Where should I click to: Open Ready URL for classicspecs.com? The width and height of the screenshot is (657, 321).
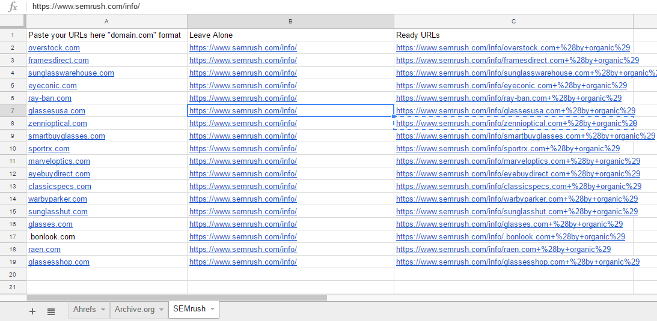[x=519, y=187]
